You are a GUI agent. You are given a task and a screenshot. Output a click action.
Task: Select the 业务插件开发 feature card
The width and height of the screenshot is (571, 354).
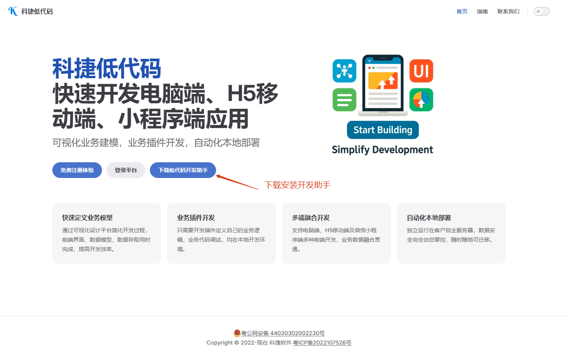(221, 233)
